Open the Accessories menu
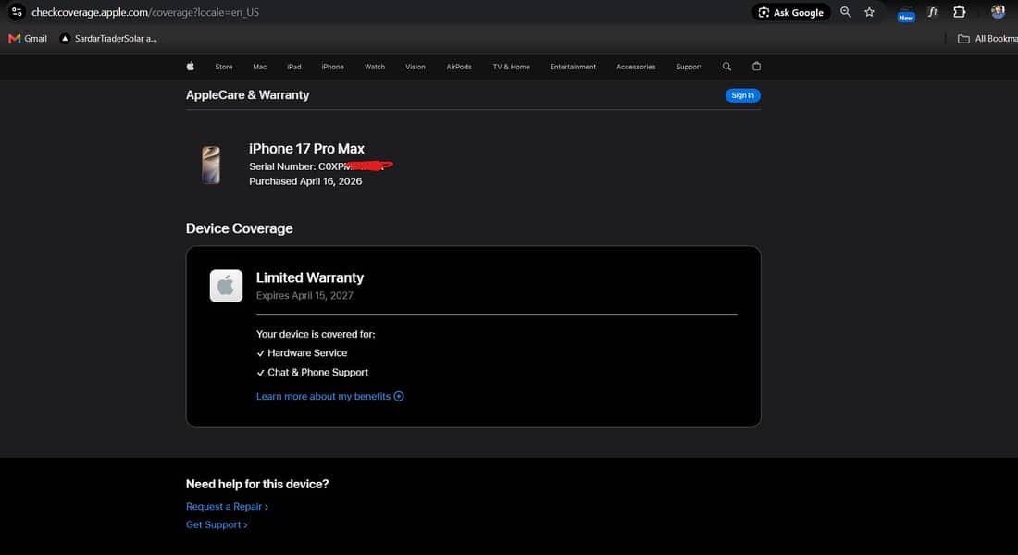This screenshot has height=555, width=1018. 637,67
